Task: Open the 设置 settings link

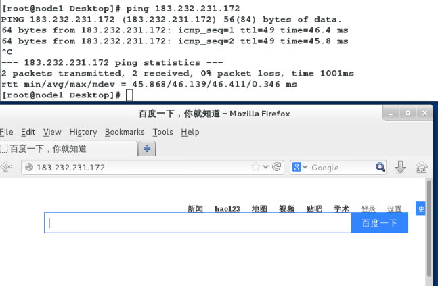Action: [x=395, y=208]
